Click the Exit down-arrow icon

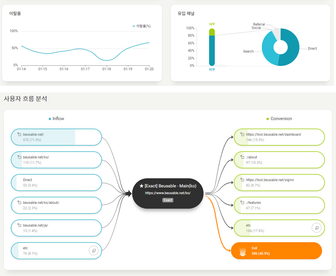tap(242, 252)
